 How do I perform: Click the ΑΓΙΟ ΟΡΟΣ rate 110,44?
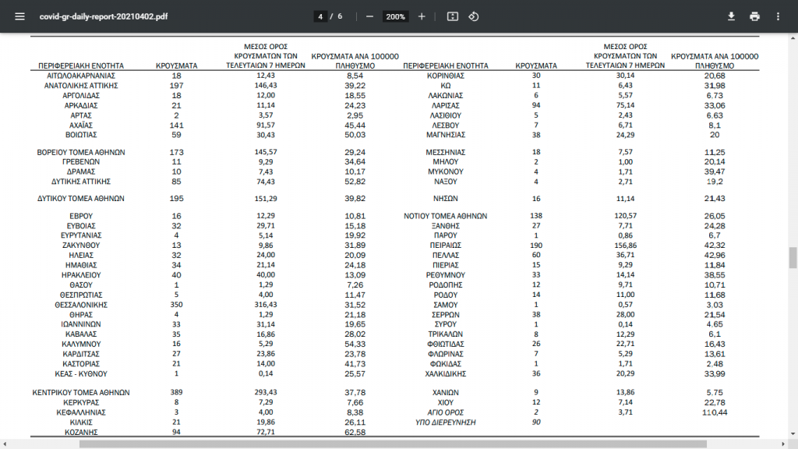[x=715, y=412]
